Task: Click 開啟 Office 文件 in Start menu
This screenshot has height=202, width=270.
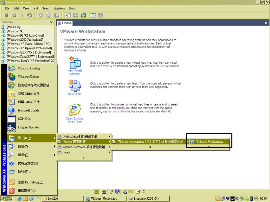Action: point(32,94)
